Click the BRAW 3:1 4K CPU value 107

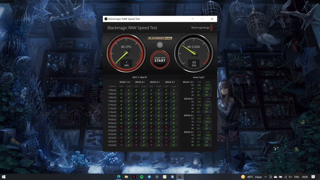pos(199,138)
